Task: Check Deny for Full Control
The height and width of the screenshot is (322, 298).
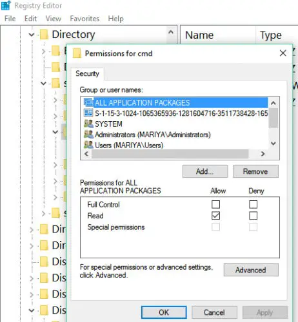Action: coord(253,204)
